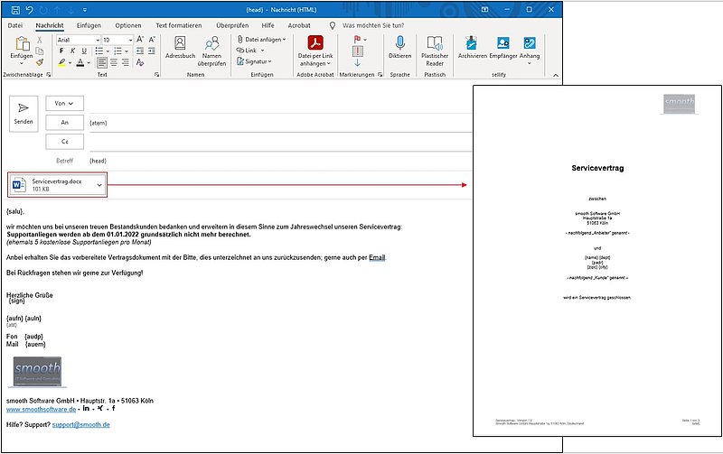Open the Adressbuch address book
Screen dimensions: 723x454
coord(180,48)
